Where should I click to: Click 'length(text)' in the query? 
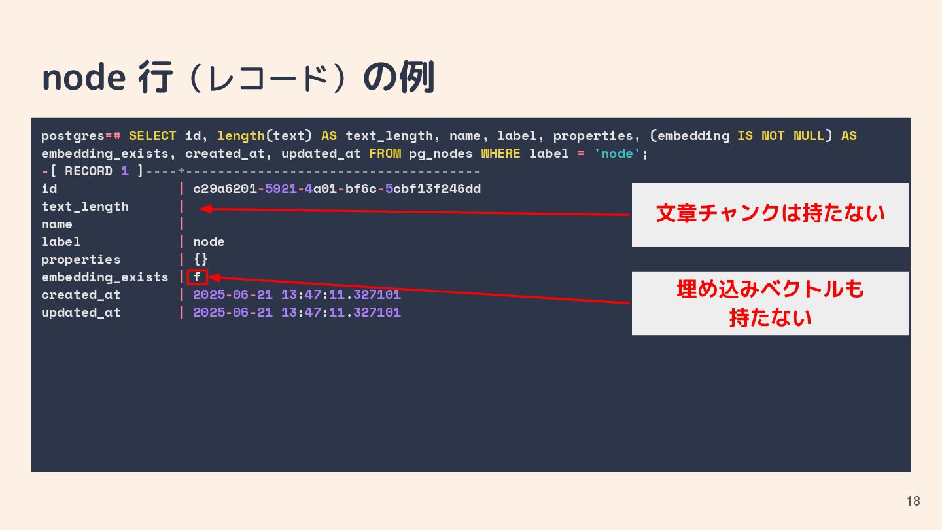pyautogui.click(x=265, y=136)
